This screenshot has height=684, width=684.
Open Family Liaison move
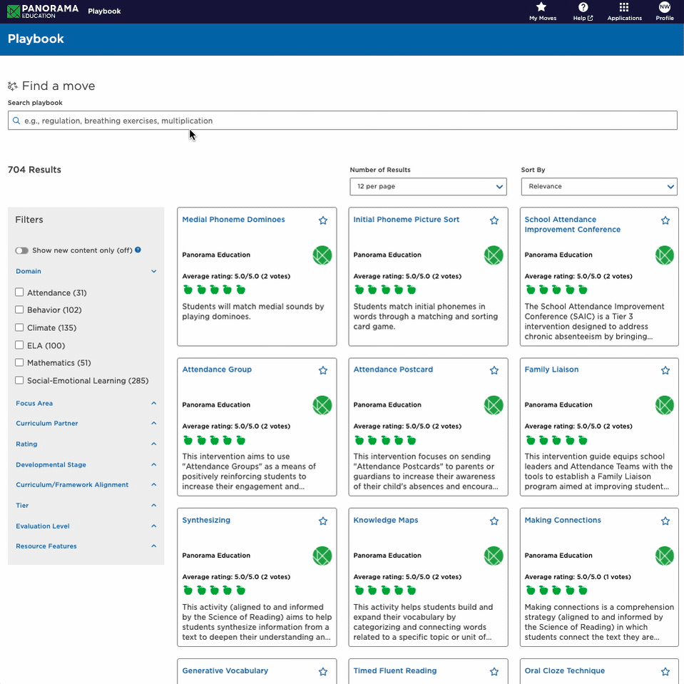click(x=551, y=369)
